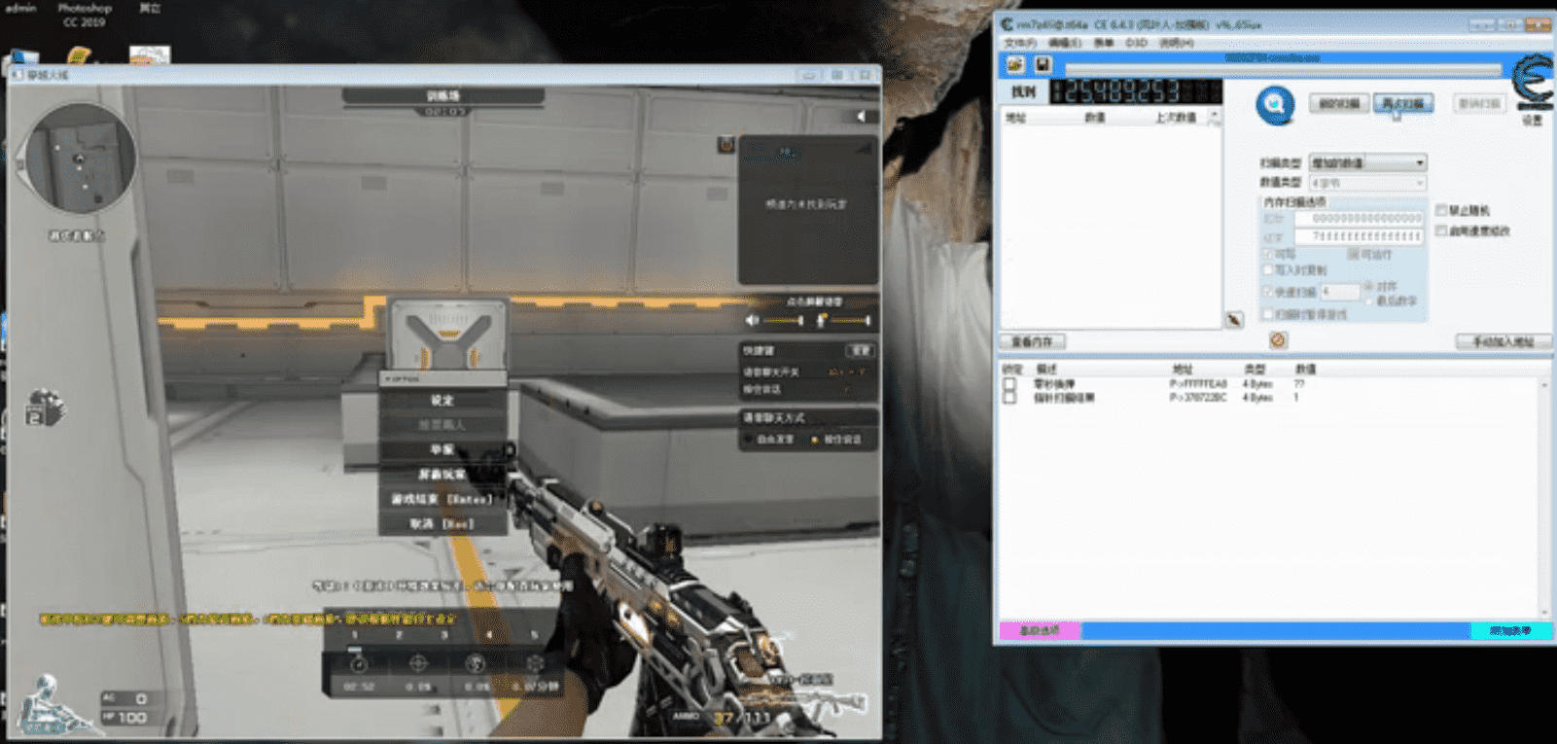The width and height of the screenshot is (1557, 744).
Task: Click the circular minimap in the game
Action: (x=80, y=158)
